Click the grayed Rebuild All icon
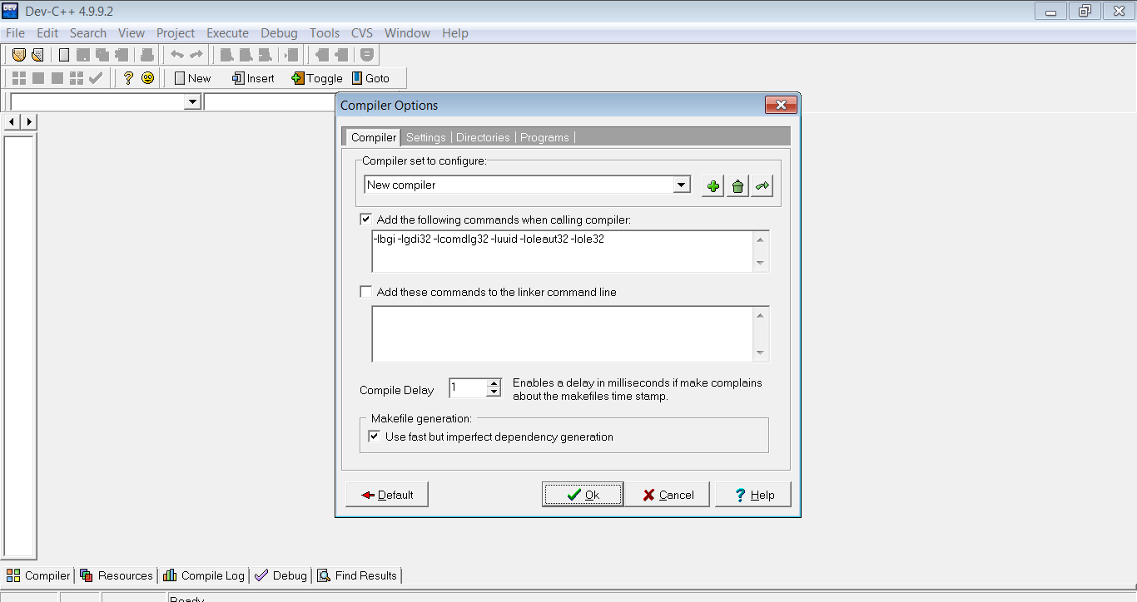 pos(77,78)
